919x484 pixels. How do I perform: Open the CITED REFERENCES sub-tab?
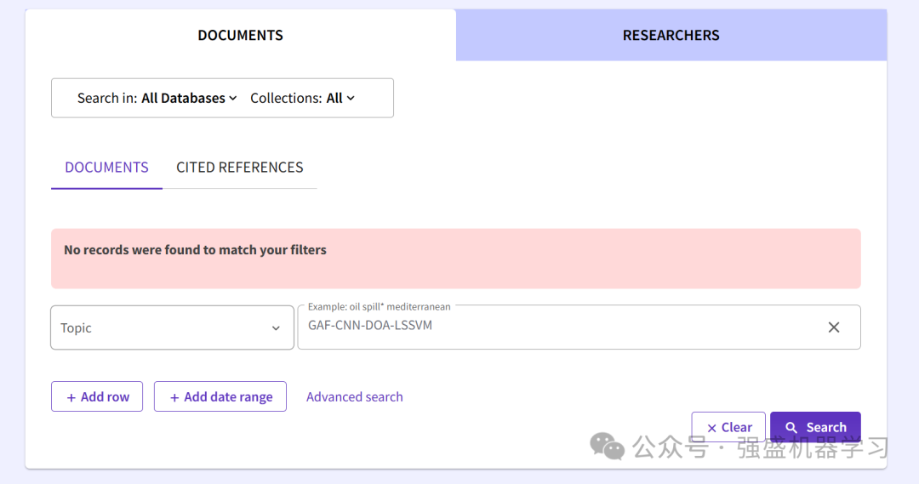click(240, 168)
